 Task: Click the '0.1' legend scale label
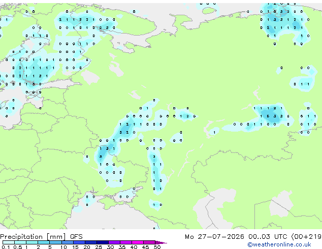click(6, 247)
